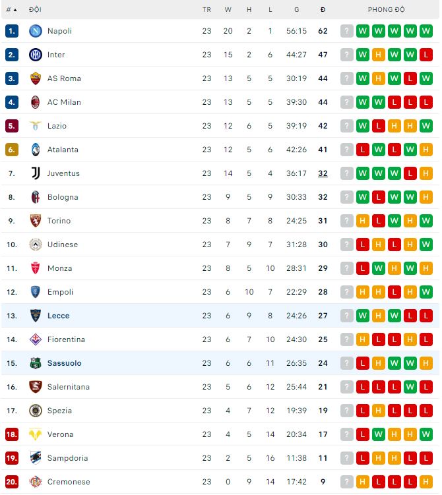Click the AC Milan club crest
This screenshot has width=442, height=495.
pyautogui.click(x=35, y=102)
